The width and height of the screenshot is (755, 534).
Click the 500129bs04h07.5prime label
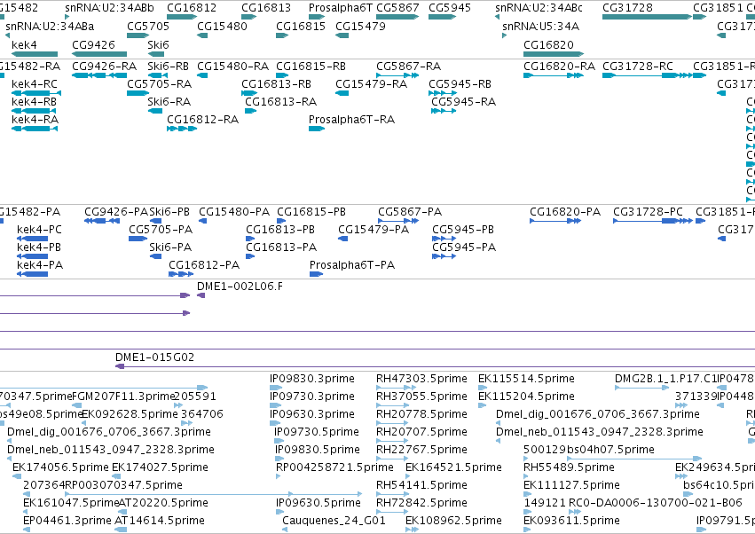coord(589,449)
